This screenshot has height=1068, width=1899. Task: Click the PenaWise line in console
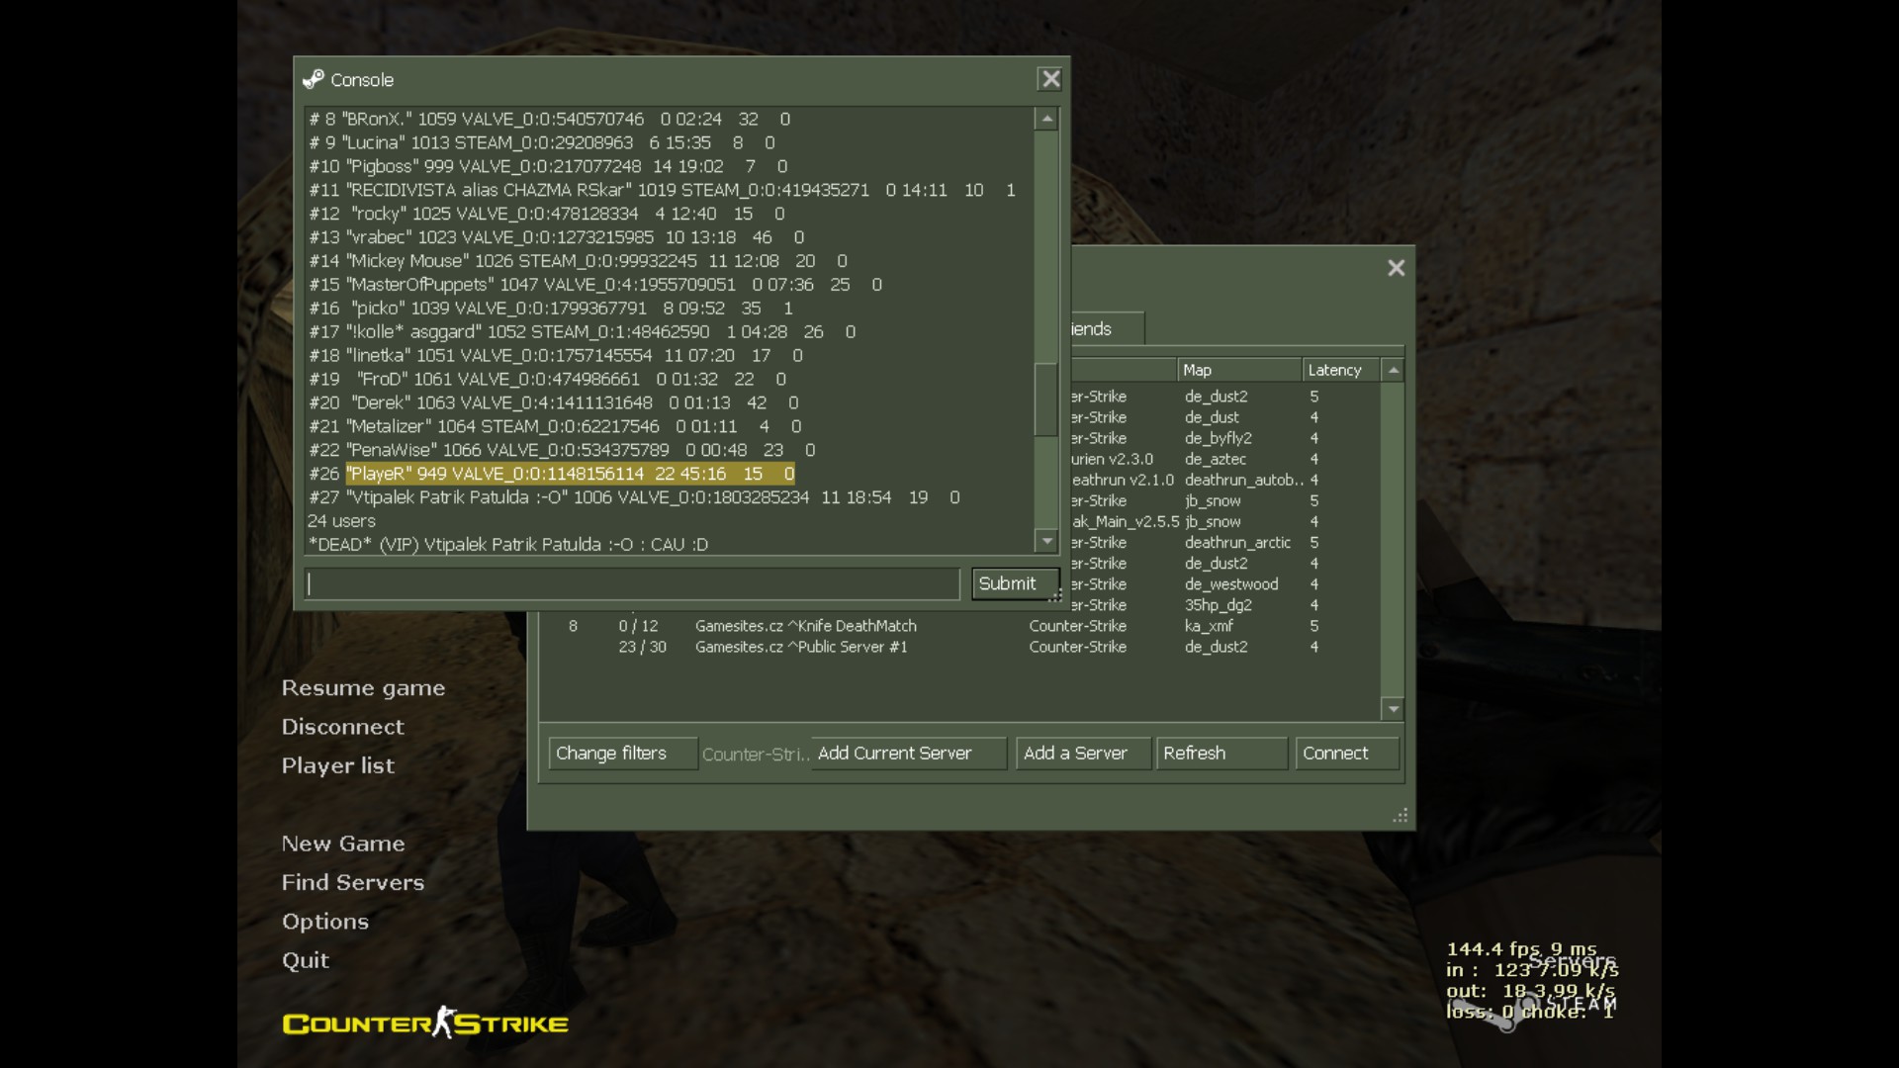point(562,450)
